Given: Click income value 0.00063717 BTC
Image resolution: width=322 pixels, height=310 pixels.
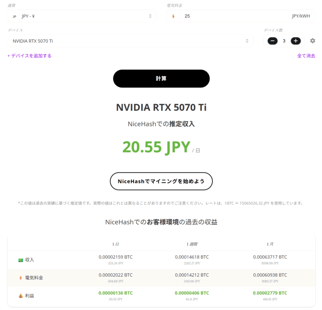Looking at the screenshot, I should [270, 257].
